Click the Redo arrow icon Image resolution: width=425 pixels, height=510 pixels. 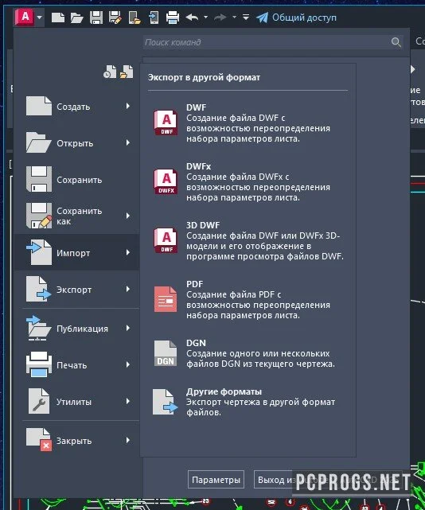[x=220, y=17]
